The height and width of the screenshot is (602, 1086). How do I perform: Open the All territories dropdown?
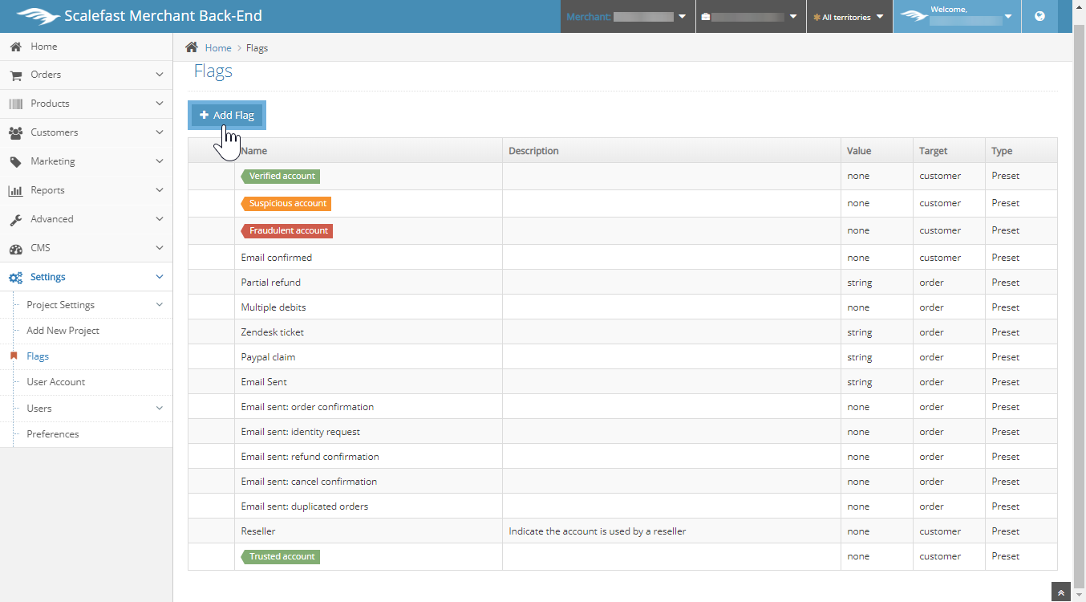[849, 17]
